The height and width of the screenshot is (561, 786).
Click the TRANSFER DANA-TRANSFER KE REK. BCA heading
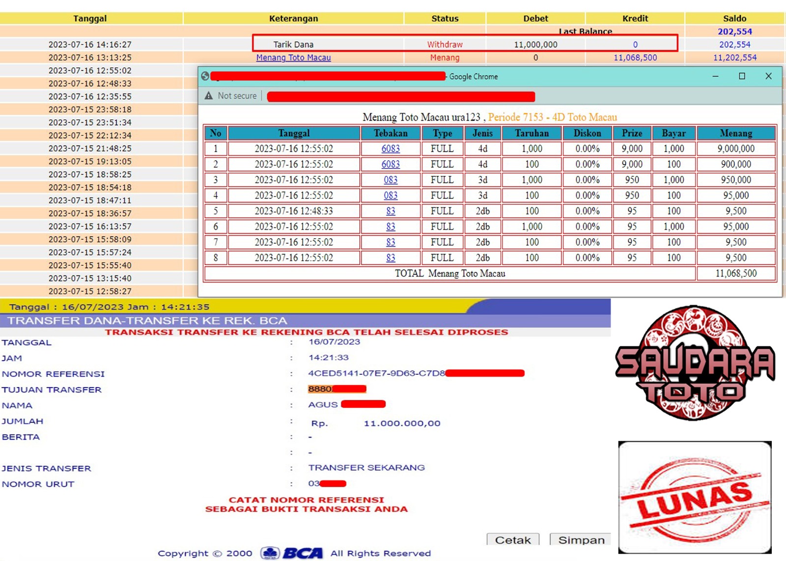(147, 321)
